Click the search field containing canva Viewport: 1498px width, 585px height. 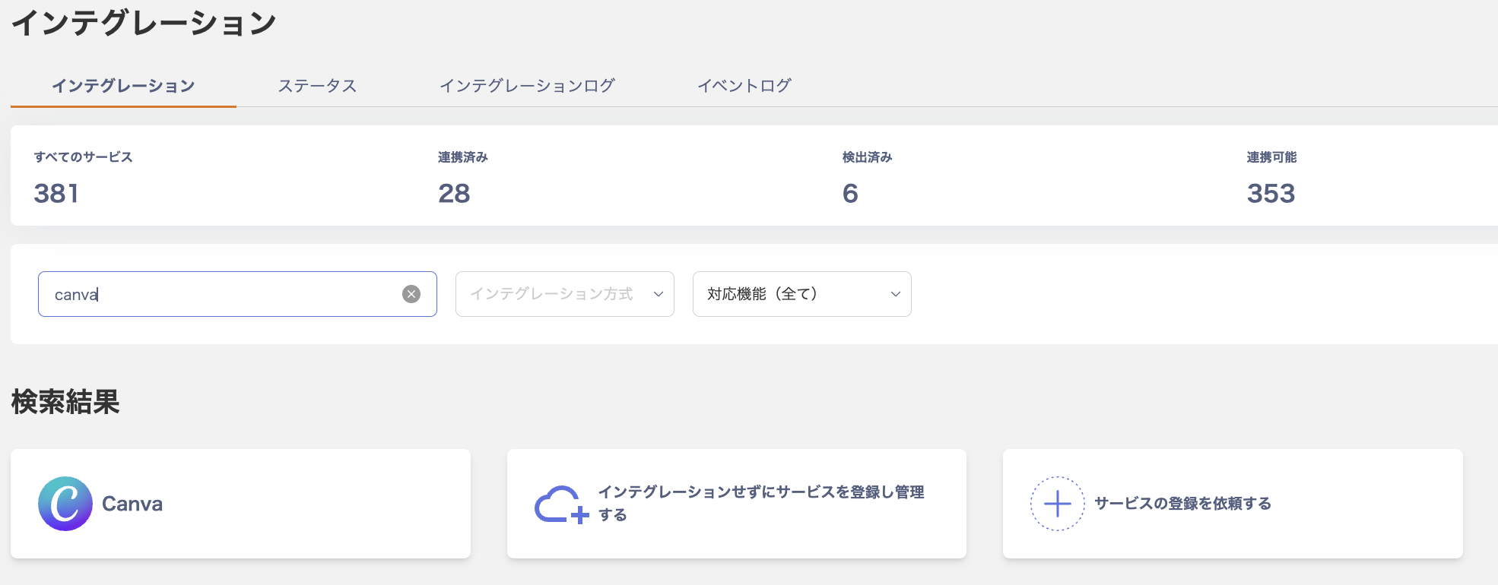pyautogui.click(x=221, y=294)
